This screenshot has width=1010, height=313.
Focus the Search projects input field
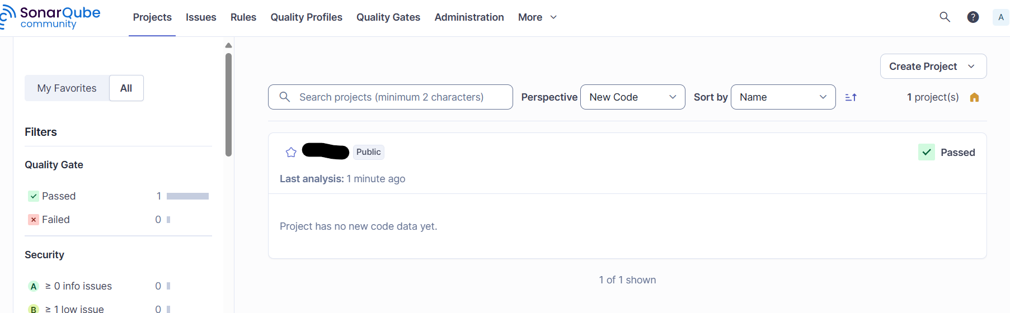click(397, 97)
